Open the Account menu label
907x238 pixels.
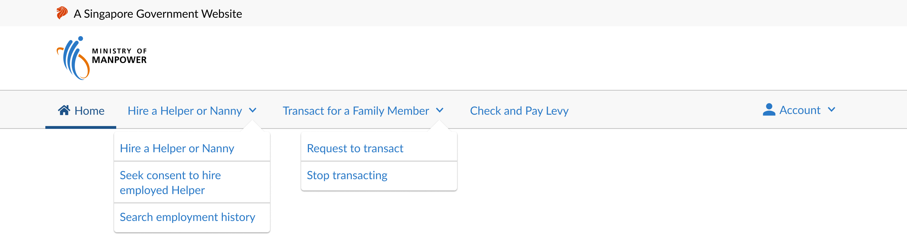click(x=800, y=110)
